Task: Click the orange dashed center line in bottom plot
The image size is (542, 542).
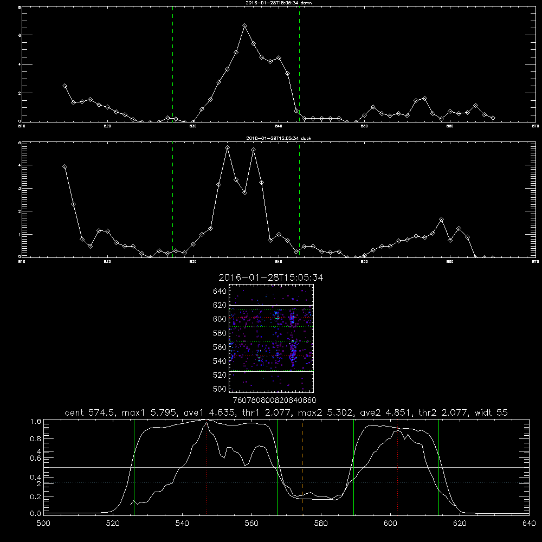Action: (302, 467)
